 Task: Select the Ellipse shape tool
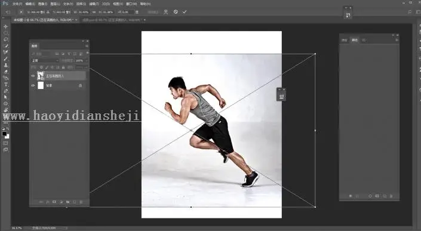5,104
